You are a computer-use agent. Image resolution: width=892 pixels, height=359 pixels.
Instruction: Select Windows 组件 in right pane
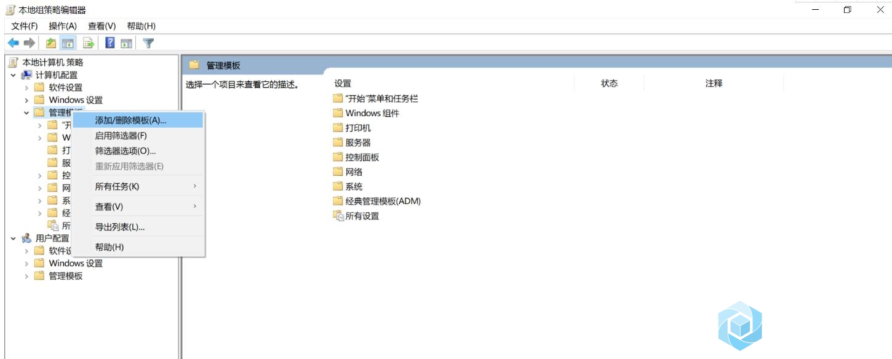click(372, 113)
